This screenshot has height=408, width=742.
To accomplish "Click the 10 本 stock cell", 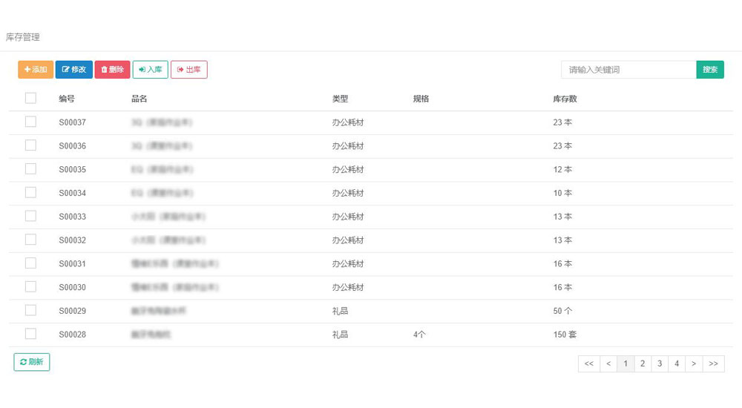I will (x=562, y=193).
